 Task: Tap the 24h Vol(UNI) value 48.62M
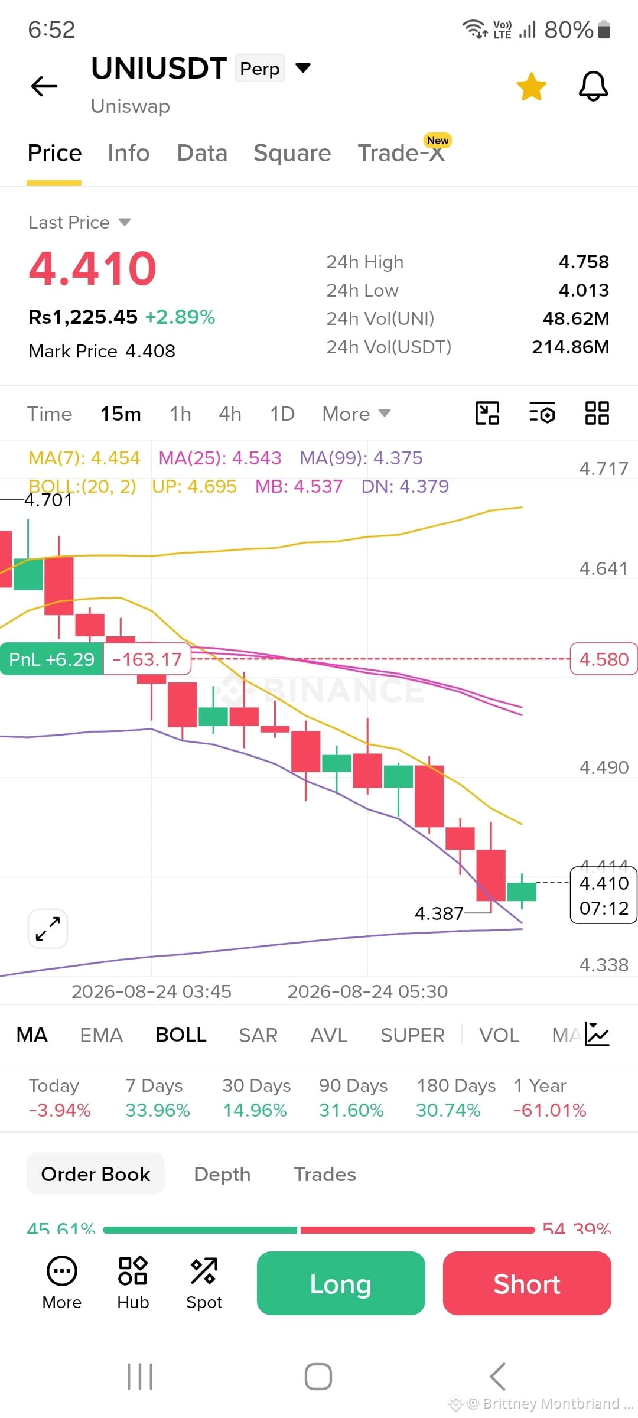(576, 318)
